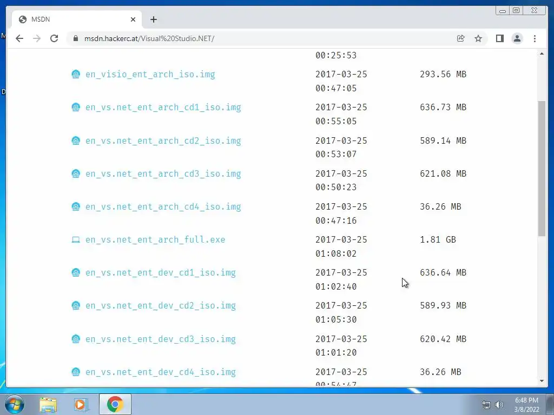Click the 589.14 MB size value
554x415 pixels.
point(443,141)
